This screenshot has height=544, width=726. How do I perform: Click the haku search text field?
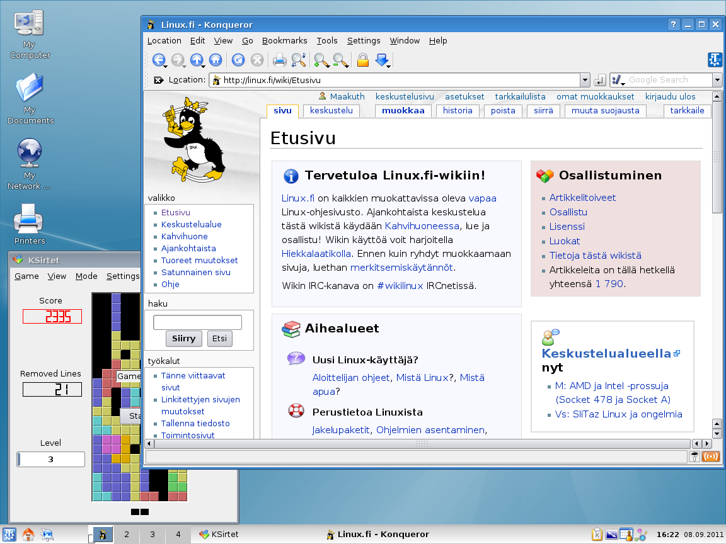197,322
